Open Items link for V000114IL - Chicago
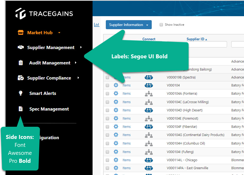 127,160
